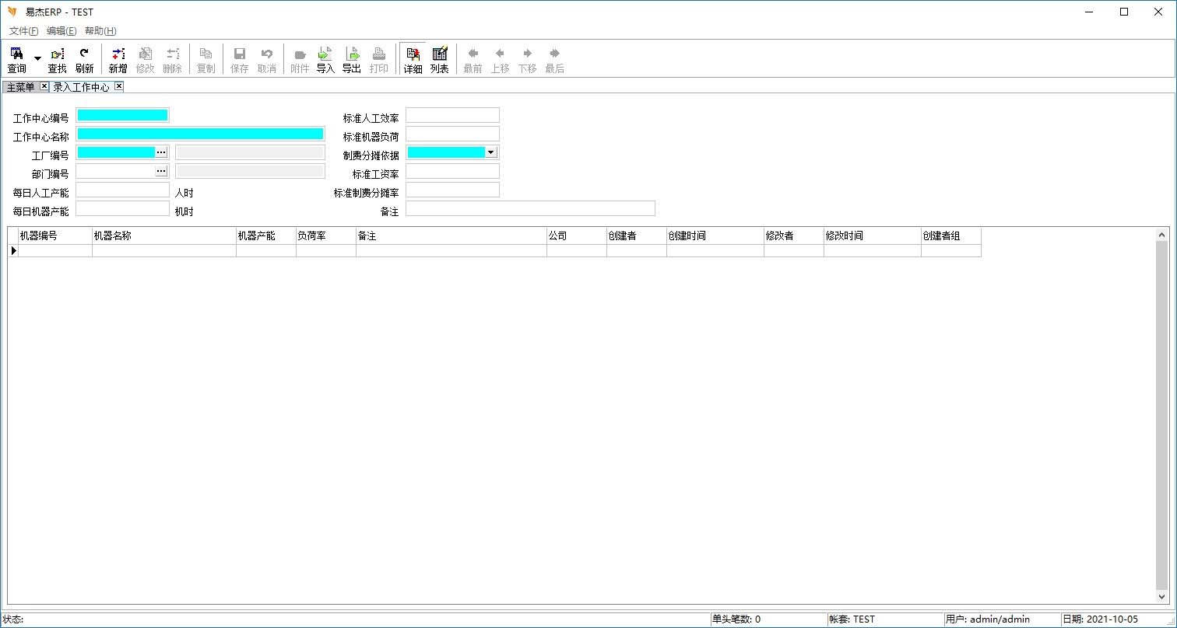Open the 文件(F) menu
The width and height of the screenshot is (1177, 628).
[23, 31]
